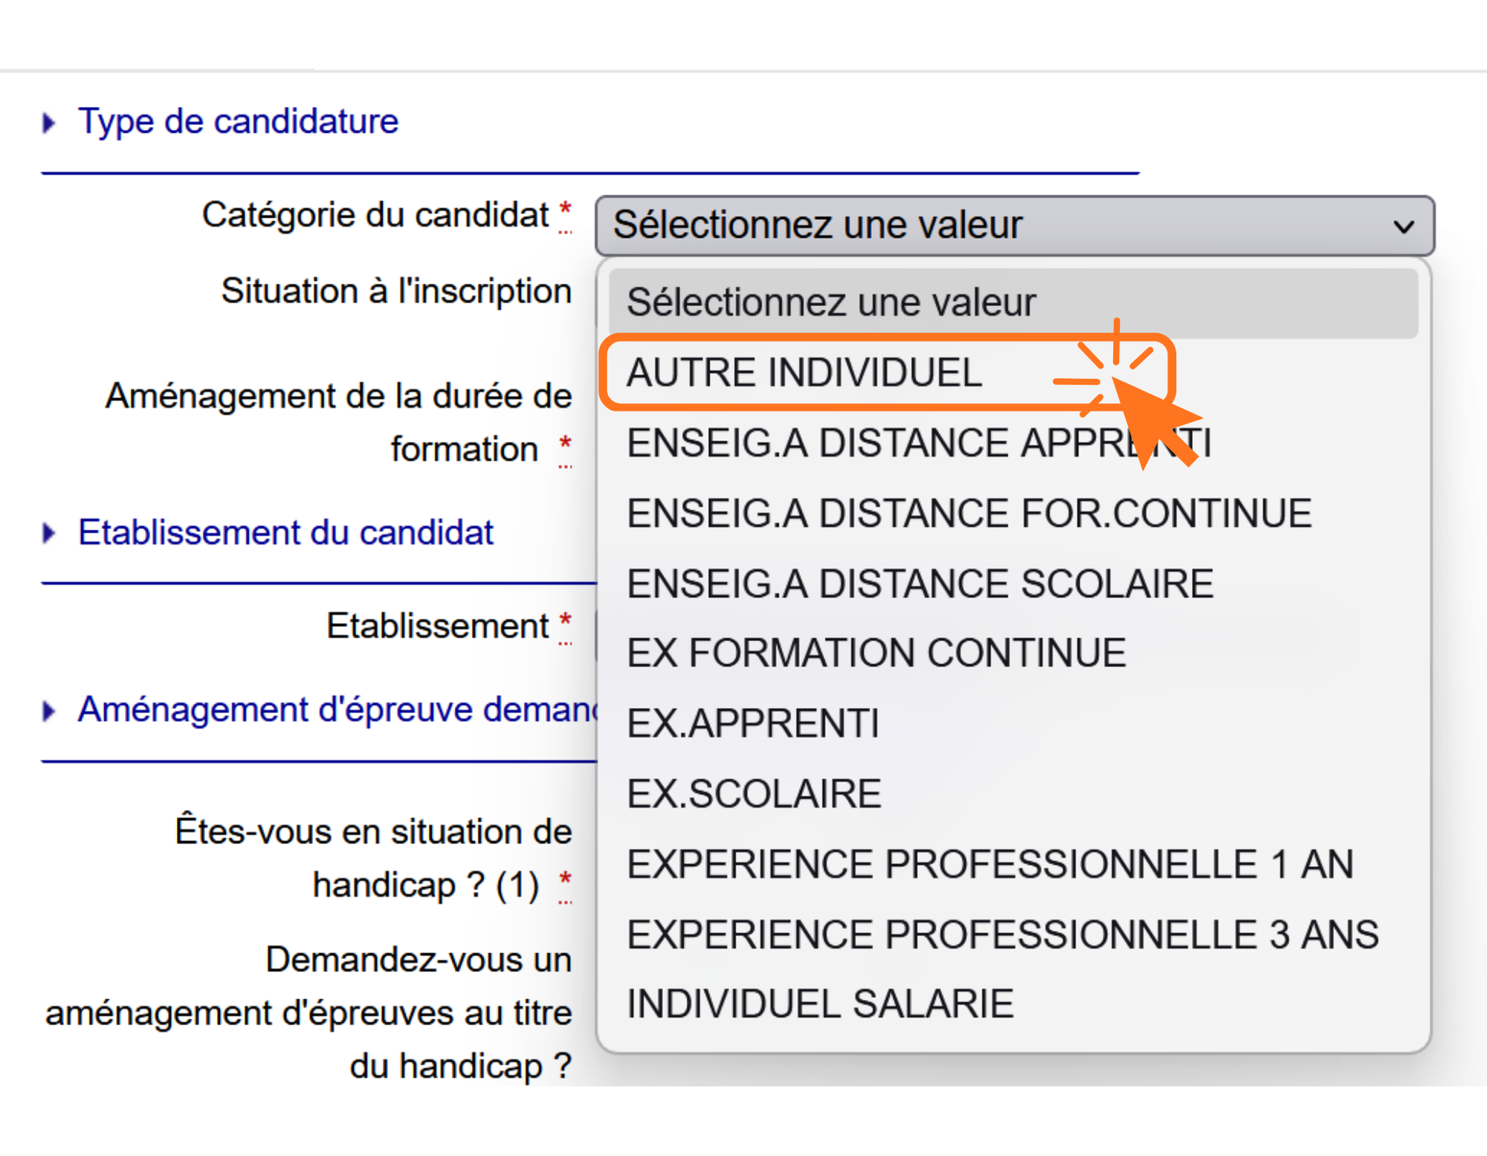1487x1156 pixels.
Task: Expand the Etablissement du candidat section arrow
Action: coord(49,533)
